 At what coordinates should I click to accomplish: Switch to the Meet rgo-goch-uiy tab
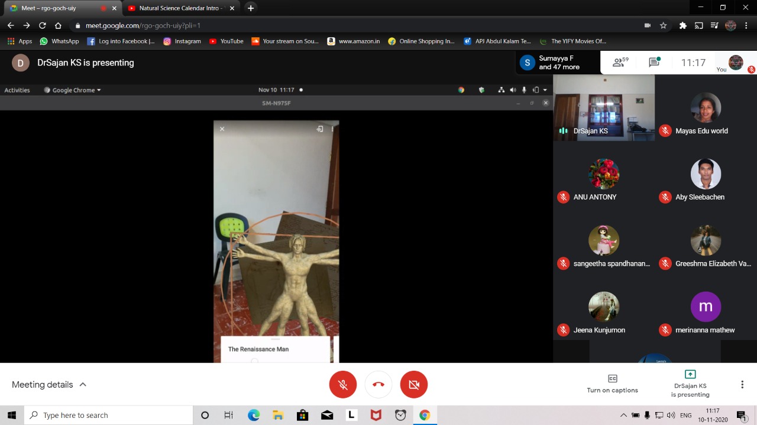(x=62, y=8)
